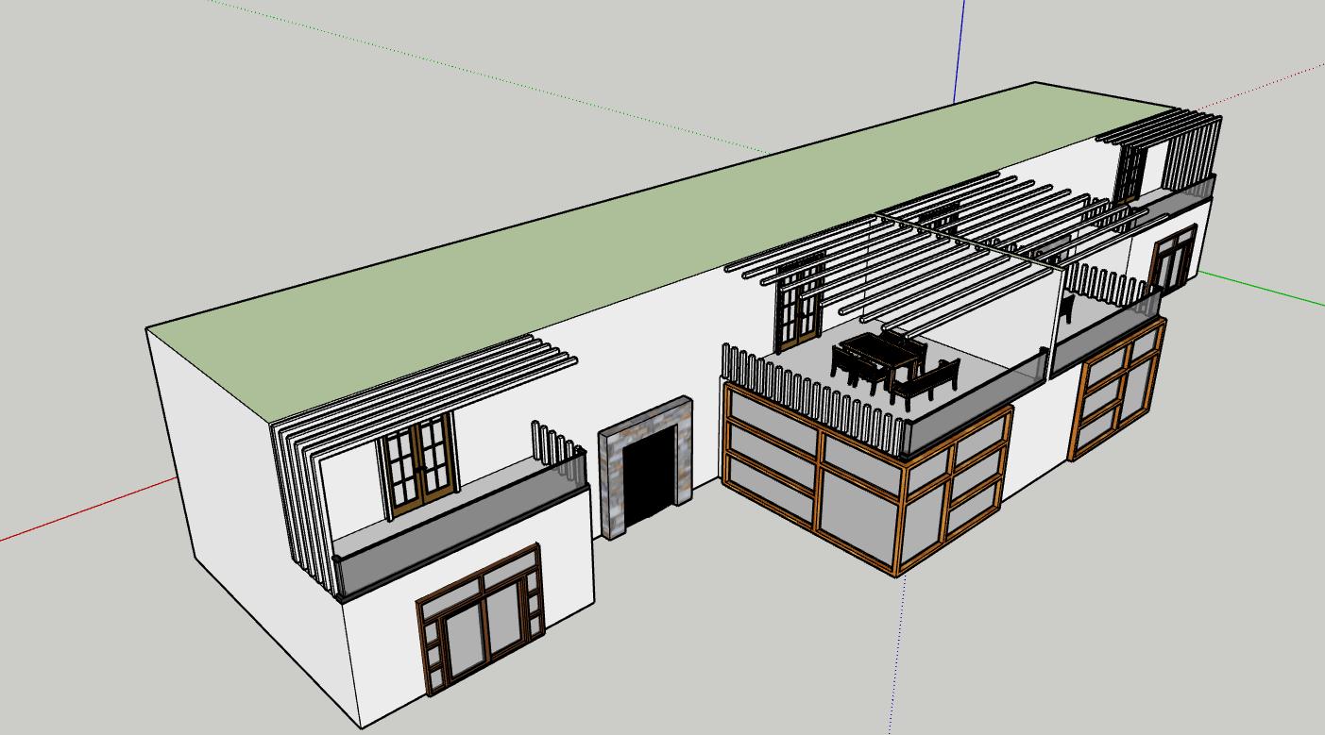Screen dimensions: 1325x735
Task: Click the vertical slat screen at far right
Action: click(x=1192, y=151)
